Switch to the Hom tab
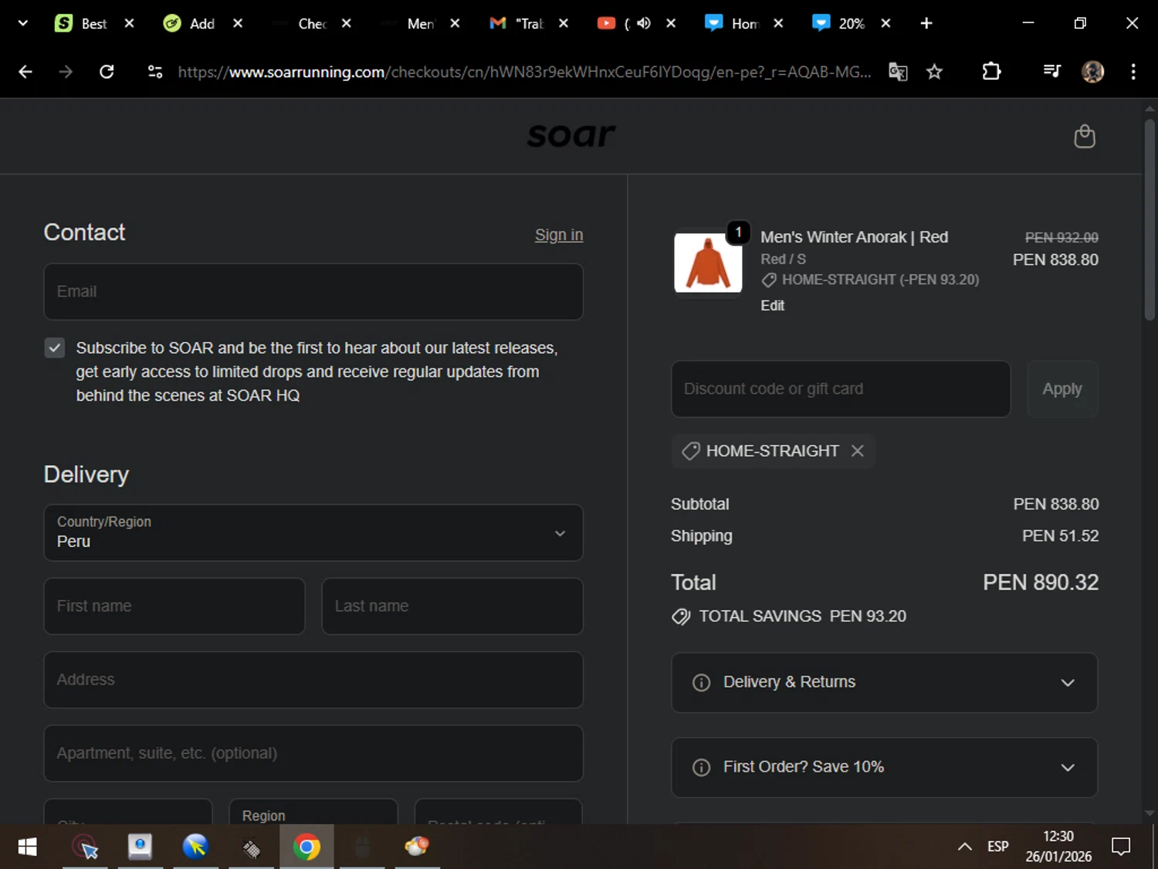This screenshot has height=869, width=1158. click(x=732, y=23)
